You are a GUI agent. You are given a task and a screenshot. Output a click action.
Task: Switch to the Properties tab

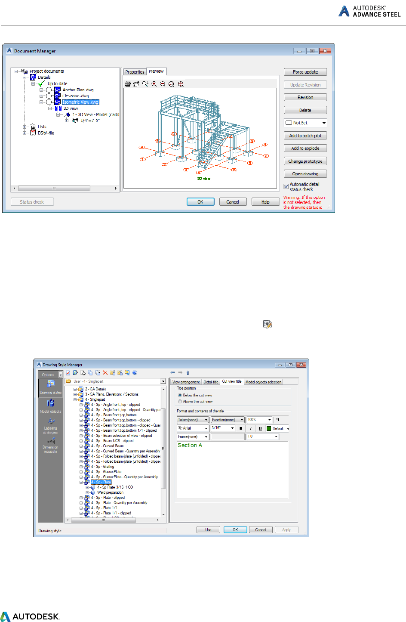pyautogui.click(x=135, y=72)
